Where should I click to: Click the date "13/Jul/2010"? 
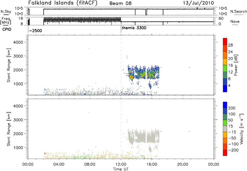pyautogui.click(x=198, y=3)
